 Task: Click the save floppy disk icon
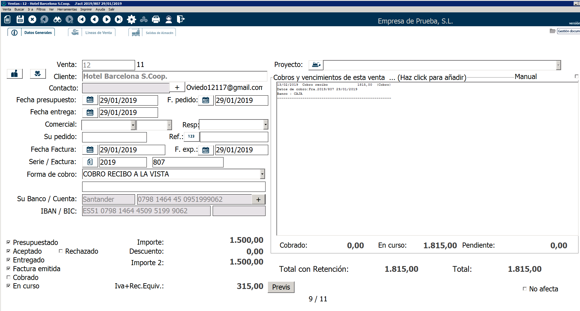(x=20, y=19)
